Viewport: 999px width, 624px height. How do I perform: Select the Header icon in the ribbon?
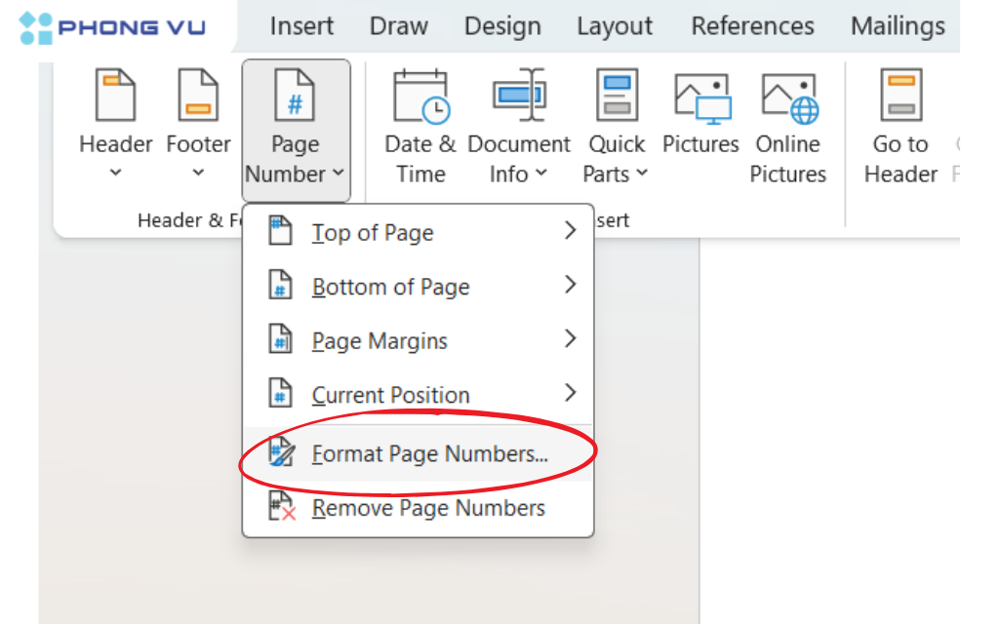tap(114, 95)
